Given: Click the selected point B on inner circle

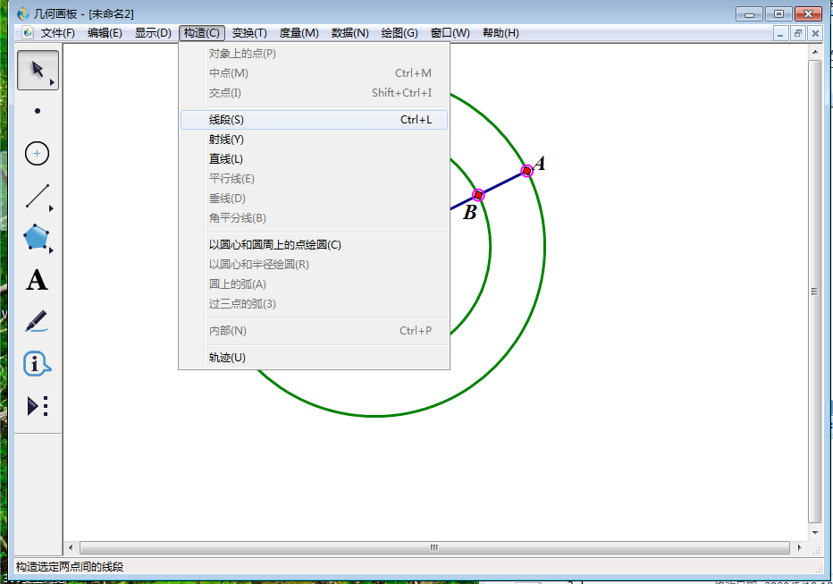Looking at the screenshot, I should click(478, 195).
